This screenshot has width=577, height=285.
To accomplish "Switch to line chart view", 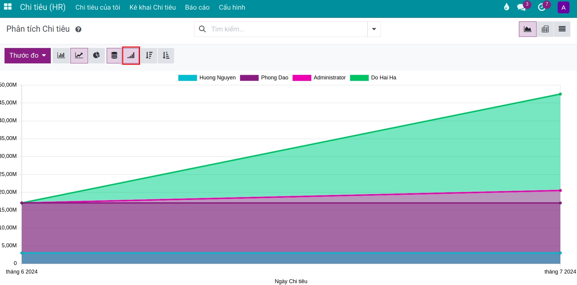I will [79, 56].
